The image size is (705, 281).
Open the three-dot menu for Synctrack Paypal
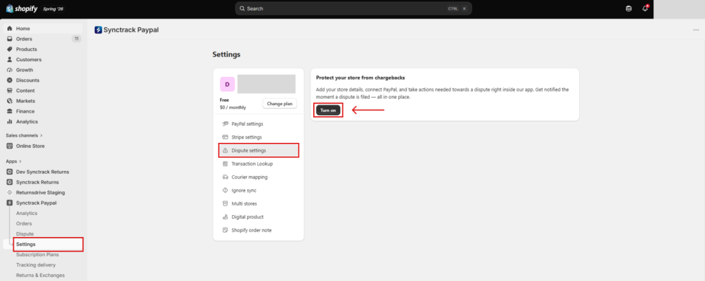tap(695, 30)
